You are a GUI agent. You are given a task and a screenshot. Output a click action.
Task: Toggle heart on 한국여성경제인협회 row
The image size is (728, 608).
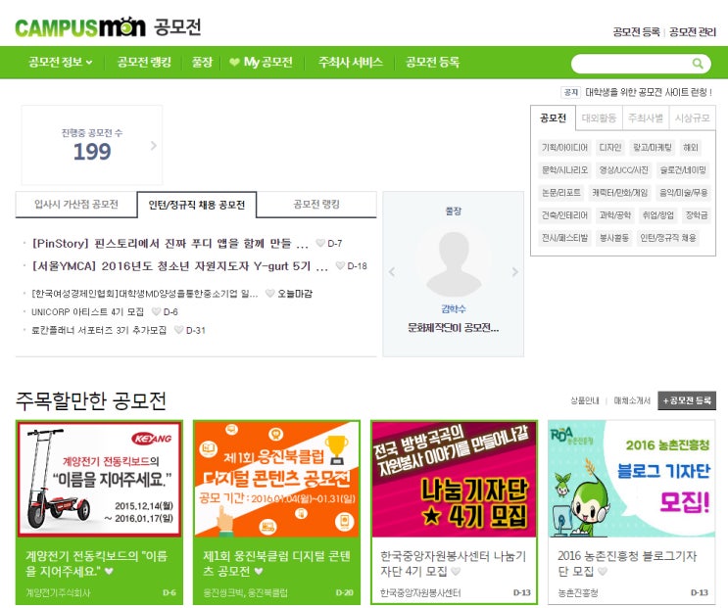tap(269, 293)
